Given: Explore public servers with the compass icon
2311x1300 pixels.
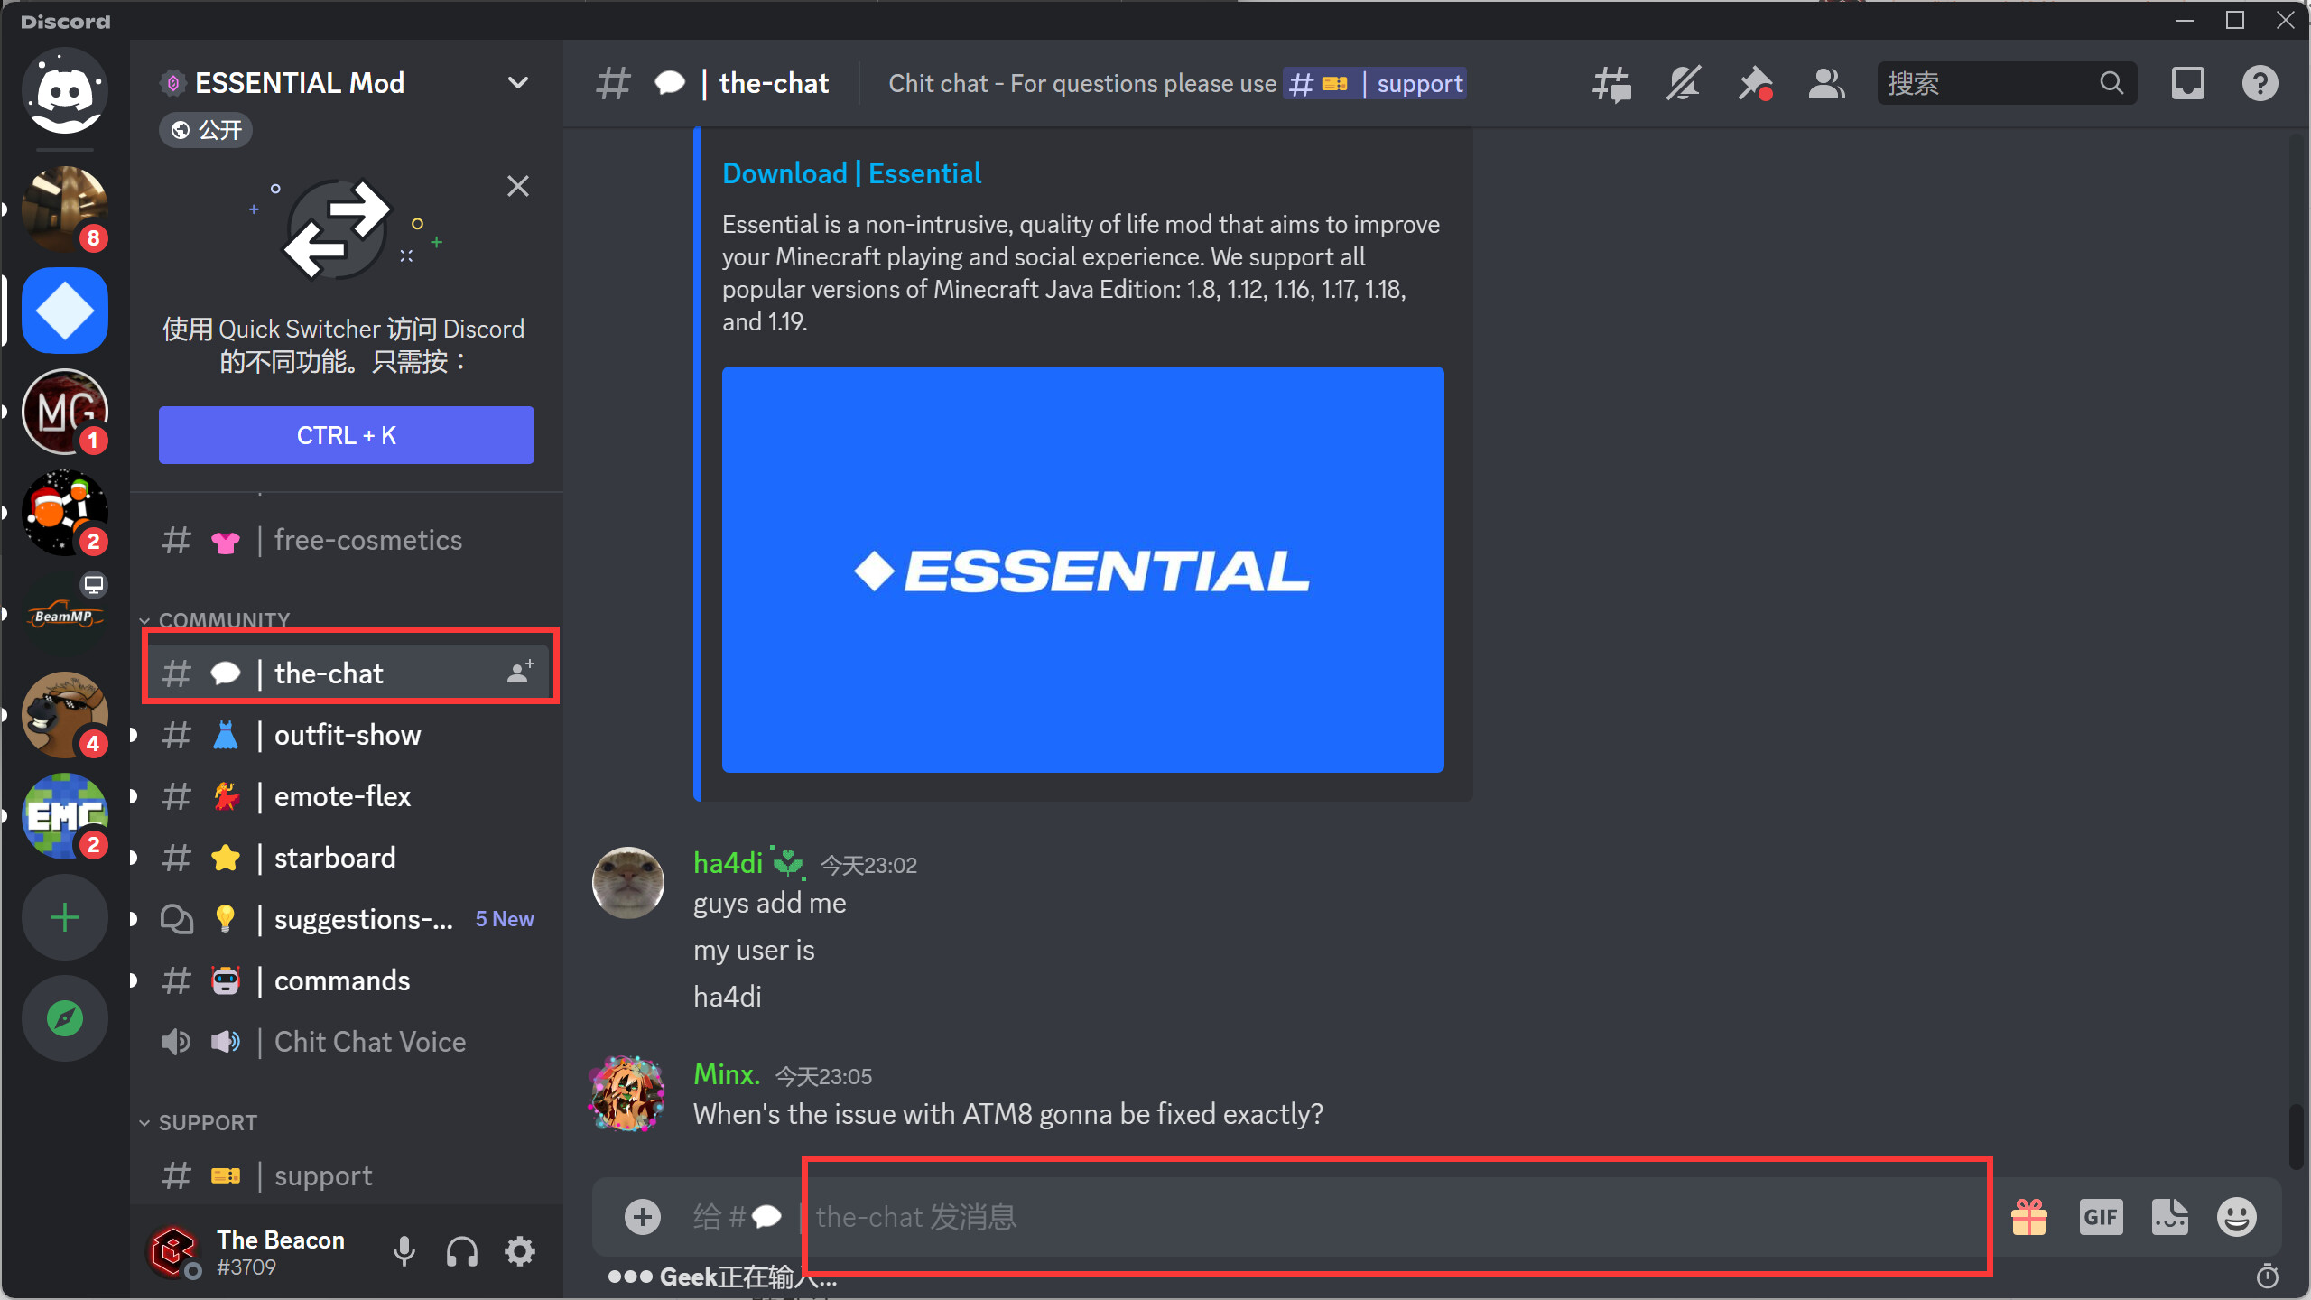Looking at the screenshot, I should (x=64, y=1017).
